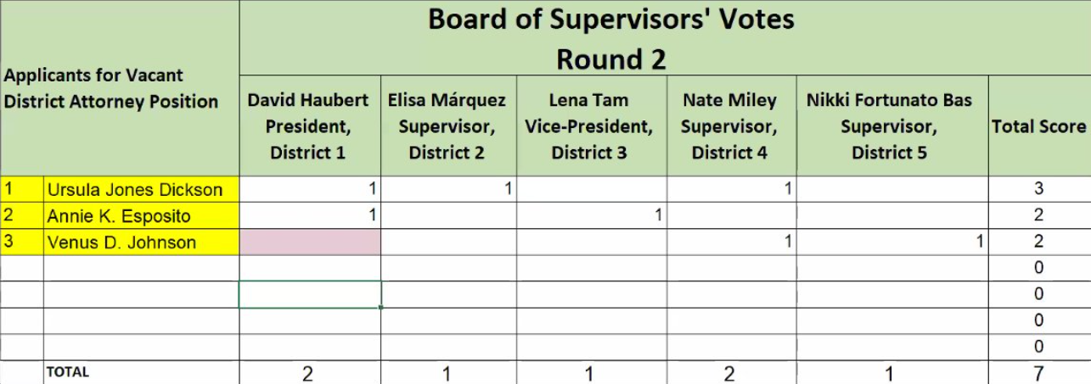Click Nikki Fortunato Bas's vote for Venus Johnson
Screen dimensions: 1091x384
point(891,242)
